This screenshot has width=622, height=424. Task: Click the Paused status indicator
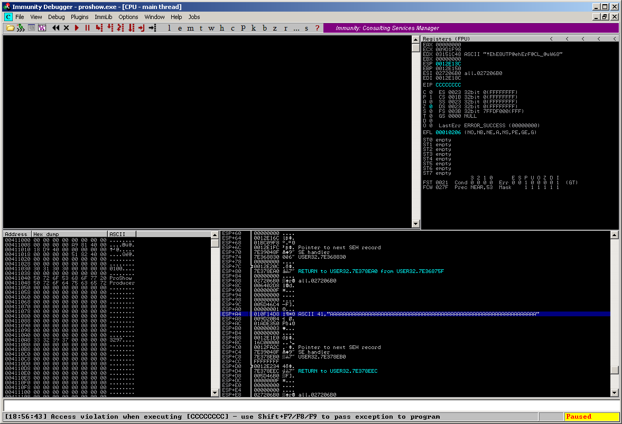point(591,417)
